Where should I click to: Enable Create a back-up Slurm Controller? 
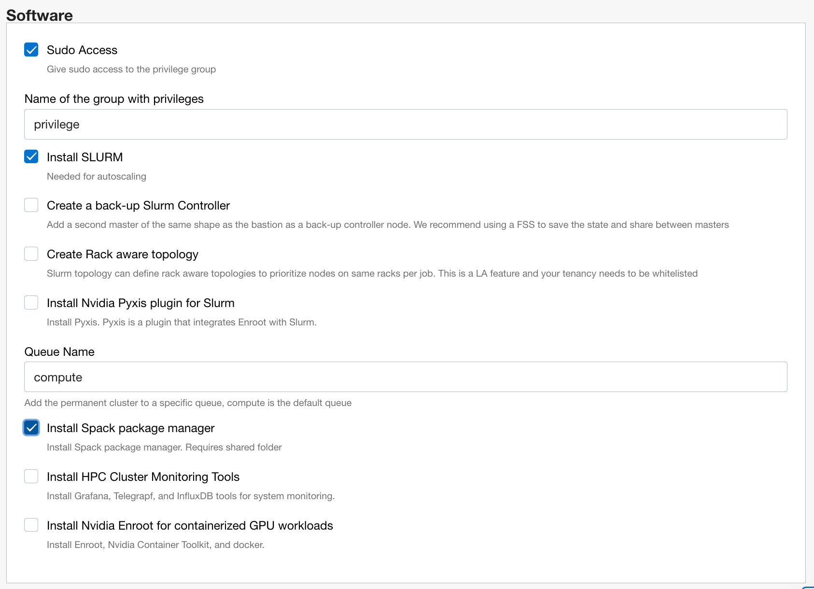point(31,205)
